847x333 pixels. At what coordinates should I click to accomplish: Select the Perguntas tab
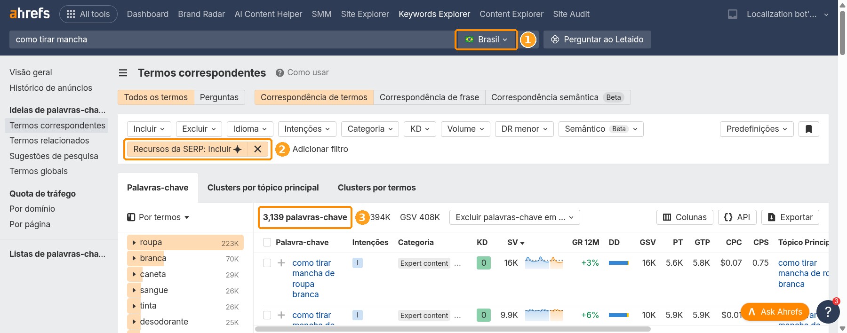(x=219, y=97)
